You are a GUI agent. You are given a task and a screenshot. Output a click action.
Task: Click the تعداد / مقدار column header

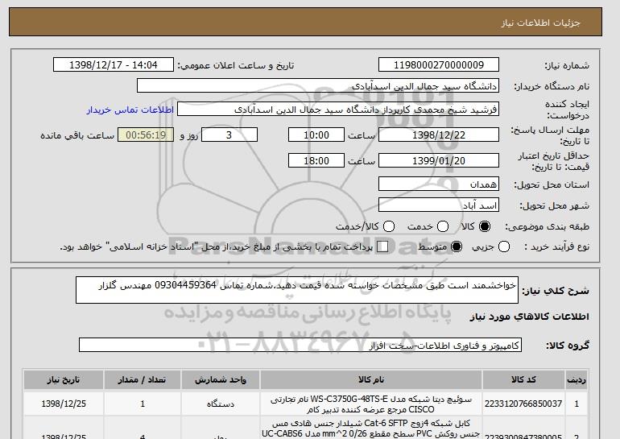(x=143, y=380)
